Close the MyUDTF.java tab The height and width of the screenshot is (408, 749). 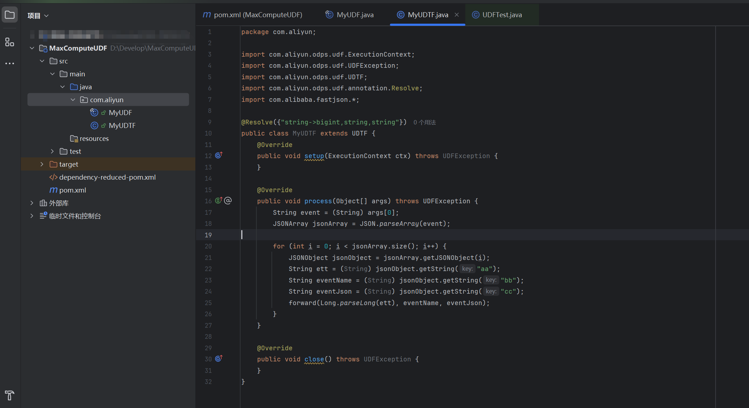pos(457,15)
